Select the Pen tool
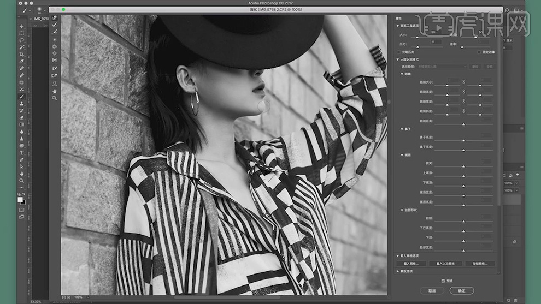541x304 pixels. pos(22,159)
